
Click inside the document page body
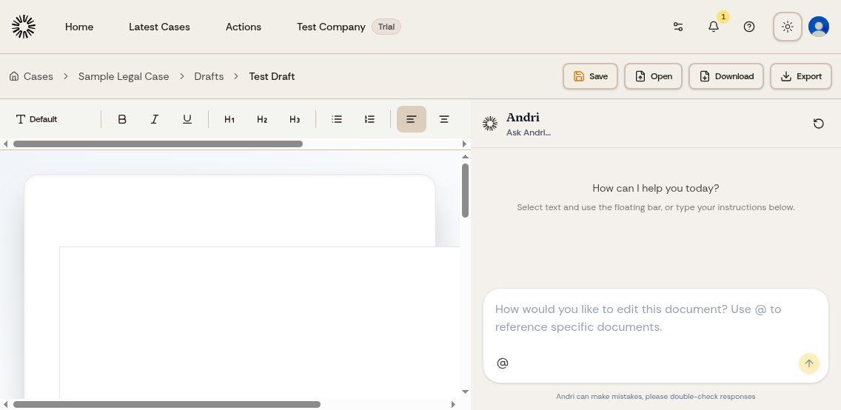pyautogui.click(x=260, y=322)
